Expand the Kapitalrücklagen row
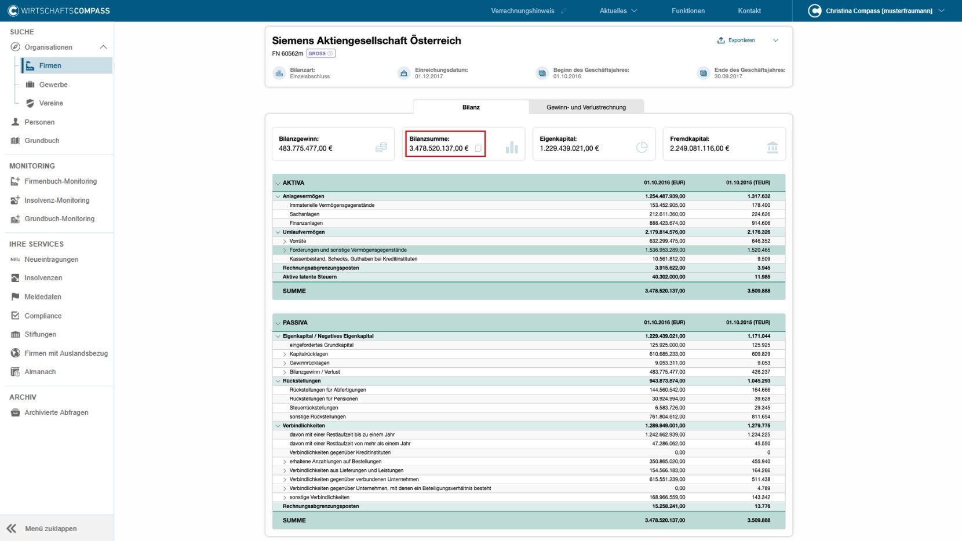 (x=285, y=354)
